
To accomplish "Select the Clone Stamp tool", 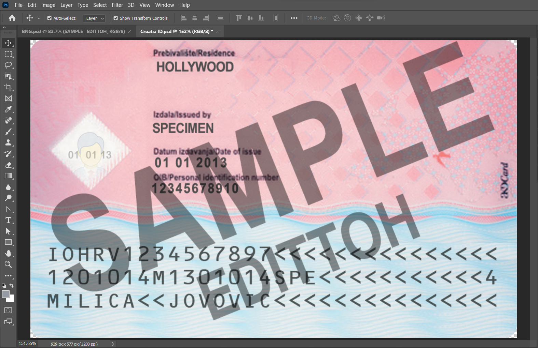I will 8,143.
